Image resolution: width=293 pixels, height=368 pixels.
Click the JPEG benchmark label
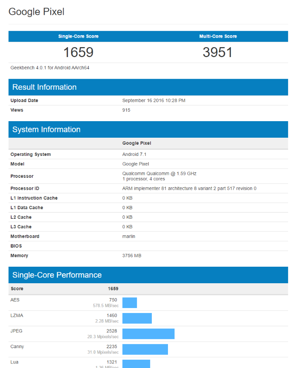(x=16, y=331)
